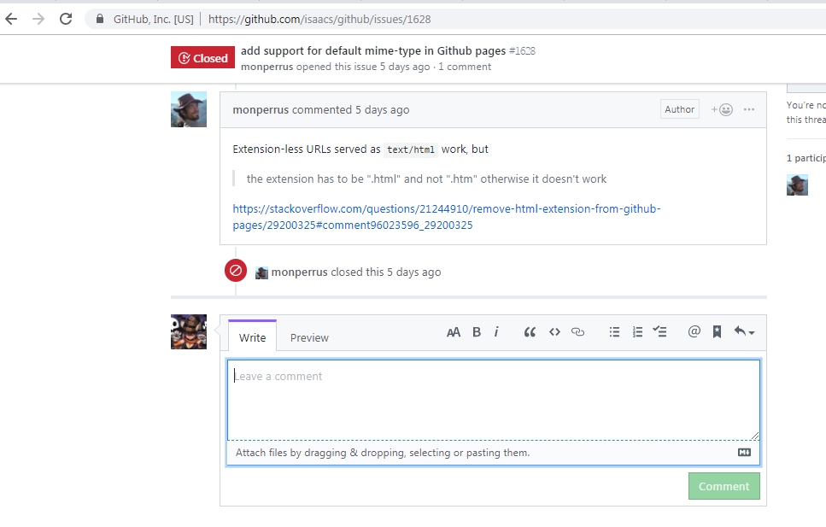826x527 pixels.
Task: Click the 'commented 5 days ago' timestamp
Action: (x=351, y=109)
